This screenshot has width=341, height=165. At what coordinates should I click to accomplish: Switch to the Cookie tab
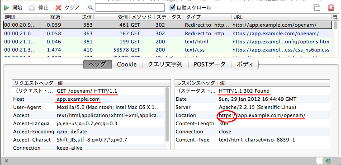[127, 64]
